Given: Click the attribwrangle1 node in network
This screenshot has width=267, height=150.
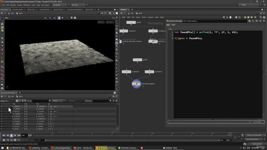Looking at the screenshot, I should [136, 84].
